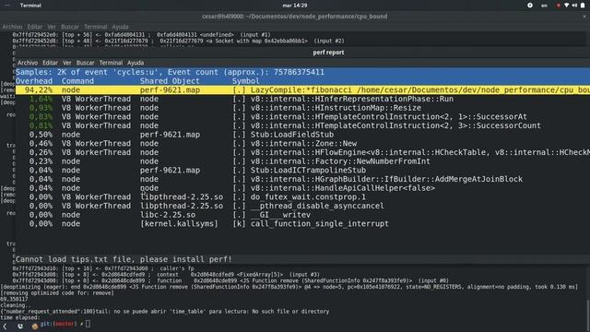Click 'libc-2.25.so' shared object cell
The image size is (590, 332).
[x=168, y=215]
